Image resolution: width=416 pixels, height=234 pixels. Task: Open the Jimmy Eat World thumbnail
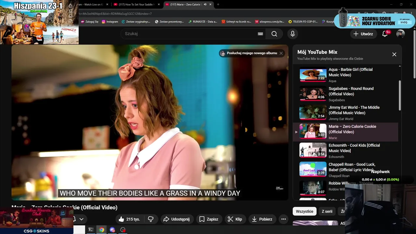coord(313,112)
